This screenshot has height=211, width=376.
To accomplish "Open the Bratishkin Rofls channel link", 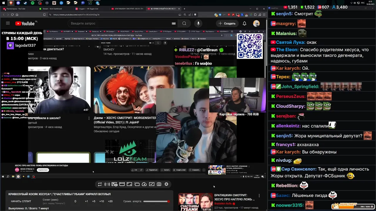I will pos(223,204).
